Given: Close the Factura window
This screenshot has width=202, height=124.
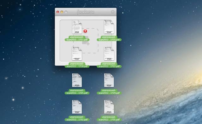Looking at the screenshot, I should [58, 12].
